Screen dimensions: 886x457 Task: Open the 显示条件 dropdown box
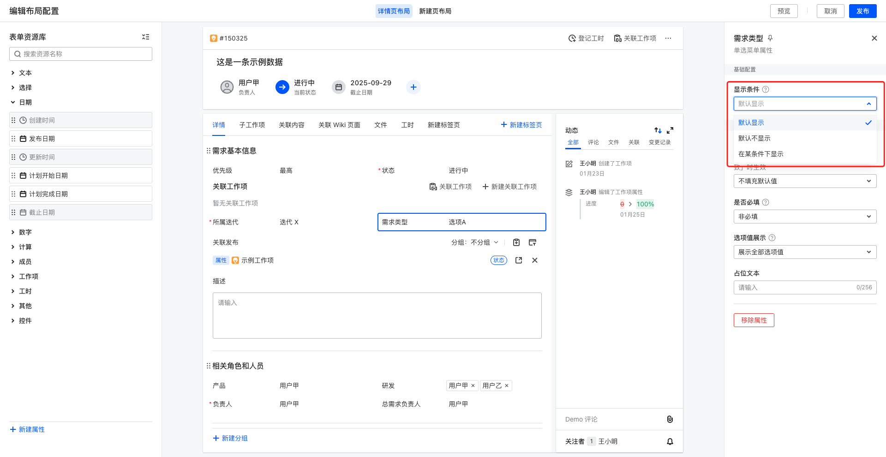pyautogui.click(x=805, y=104)
